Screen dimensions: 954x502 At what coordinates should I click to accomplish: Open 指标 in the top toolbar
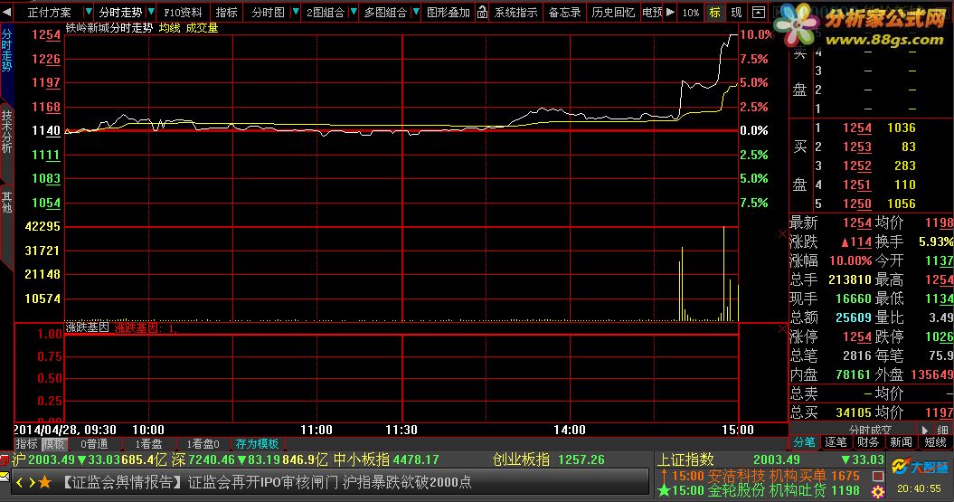(226, 12)
